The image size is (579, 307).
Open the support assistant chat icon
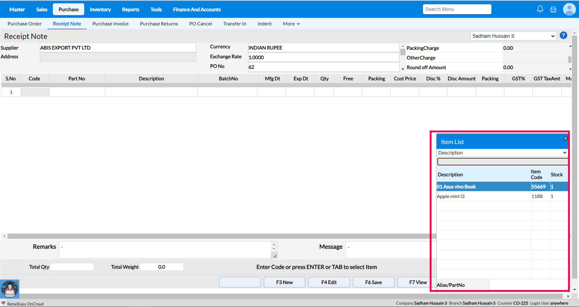(10, 289)
